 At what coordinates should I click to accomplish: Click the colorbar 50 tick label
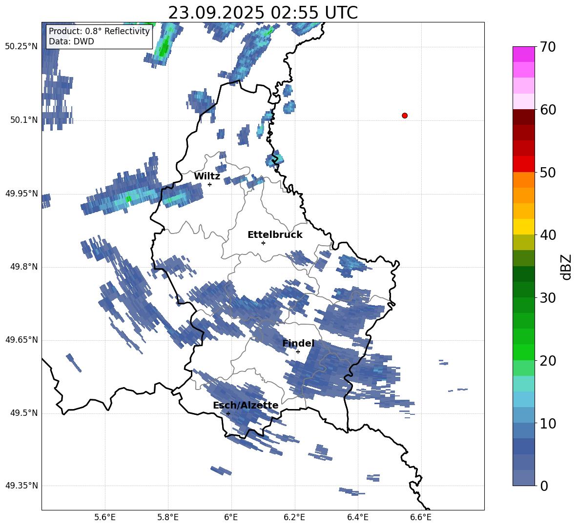coord(548,172)
